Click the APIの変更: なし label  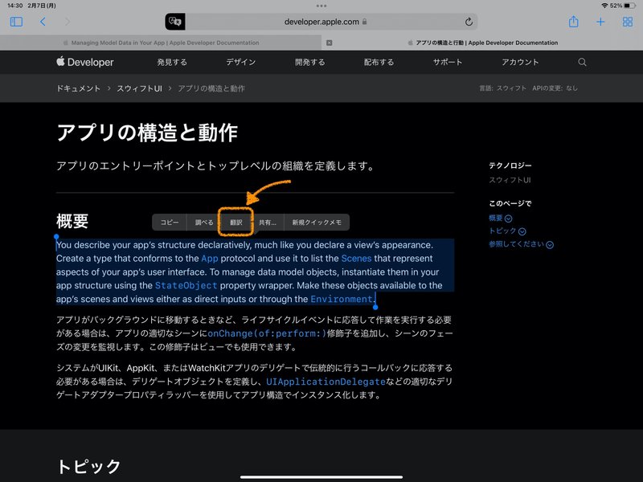555,88
